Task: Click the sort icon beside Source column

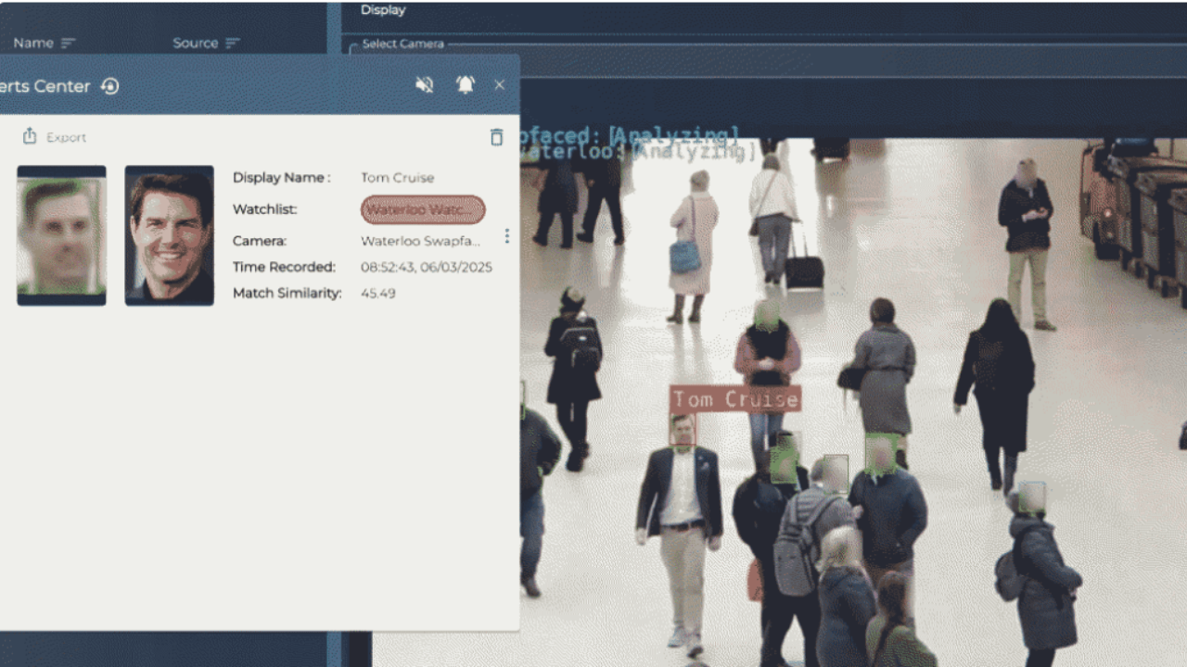Action: pos(233,44)
